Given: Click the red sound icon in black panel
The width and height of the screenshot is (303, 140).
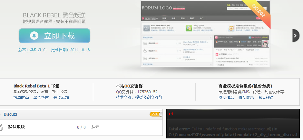Looking at the screenshot, I should pyautogui.click(x=171, y=114).
